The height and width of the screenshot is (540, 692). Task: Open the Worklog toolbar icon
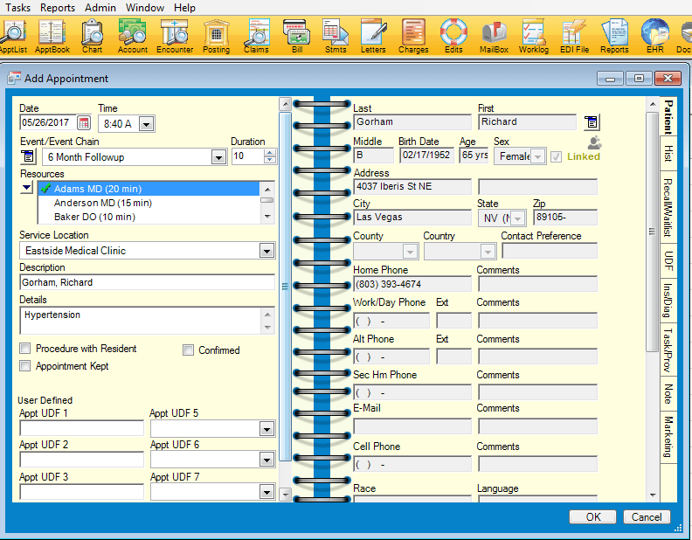click(x=534, y=36)
